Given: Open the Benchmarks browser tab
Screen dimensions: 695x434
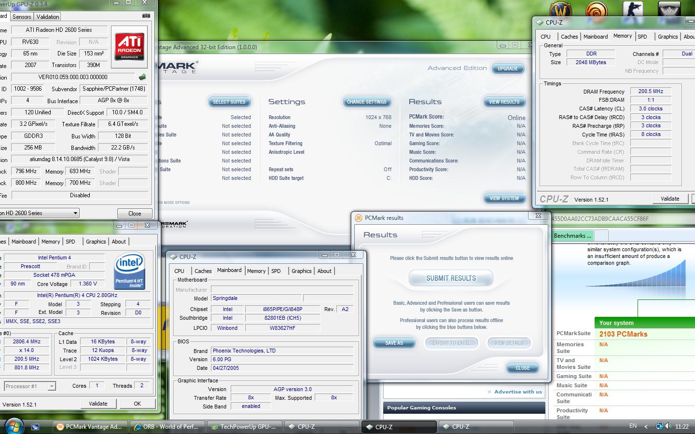Looking at the screenshot, I should tap(573, 236).
